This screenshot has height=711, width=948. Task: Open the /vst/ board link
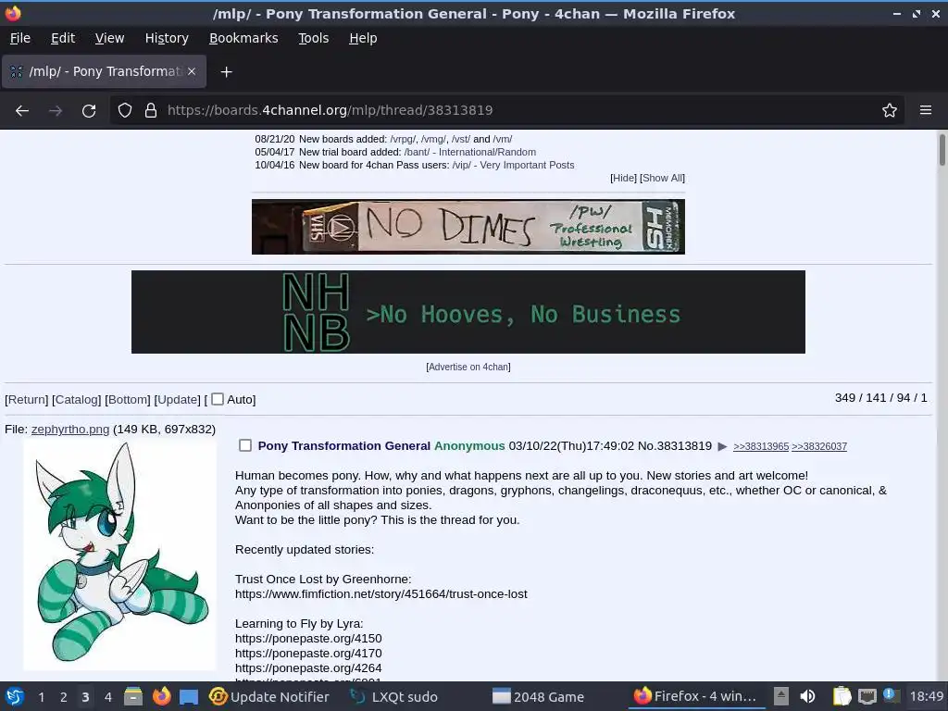[x=461, y=139]
